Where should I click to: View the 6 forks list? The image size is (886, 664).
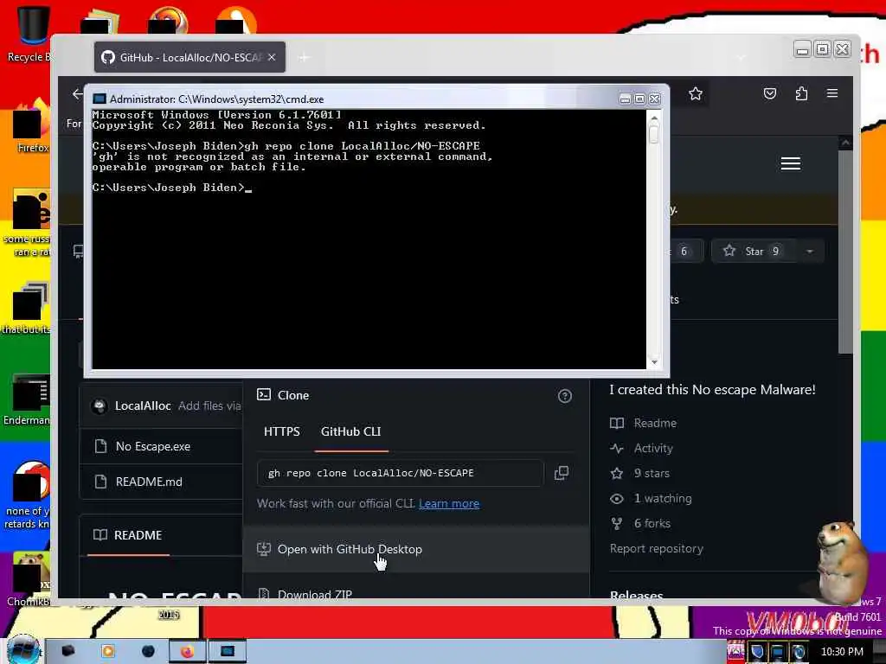point(652,523)
